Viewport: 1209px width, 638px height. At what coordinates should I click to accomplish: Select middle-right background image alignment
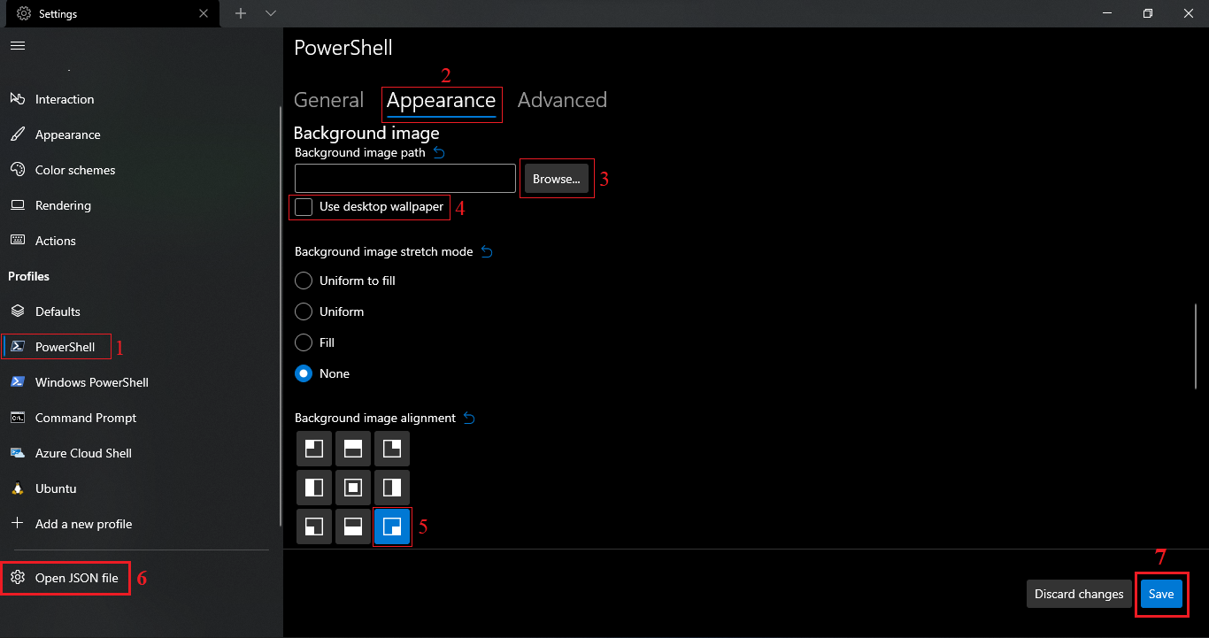pos(392,488)
